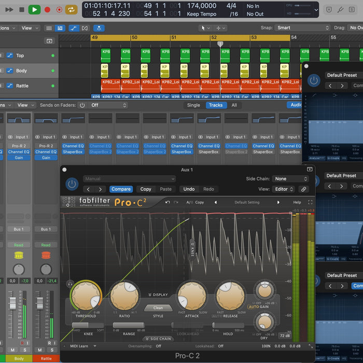This screenshot has height=363, width=363.
Task: Open the Clean style selector
Action: pos(158,308)
